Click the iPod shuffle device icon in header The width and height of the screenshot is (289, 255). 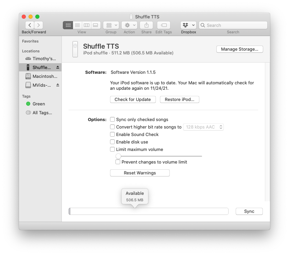click(75, 49)
